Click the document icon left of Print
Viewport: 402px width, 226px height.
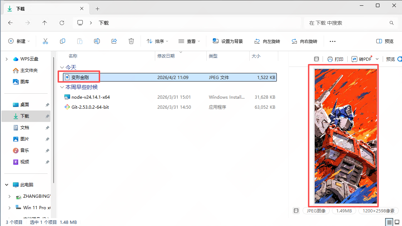pos(317,59)
